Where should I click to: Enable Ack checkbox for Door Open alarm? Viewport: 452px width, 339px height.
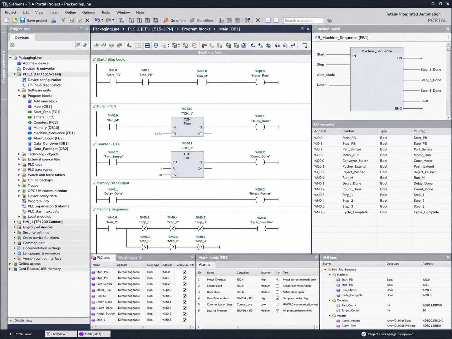(x=278, y=292)
